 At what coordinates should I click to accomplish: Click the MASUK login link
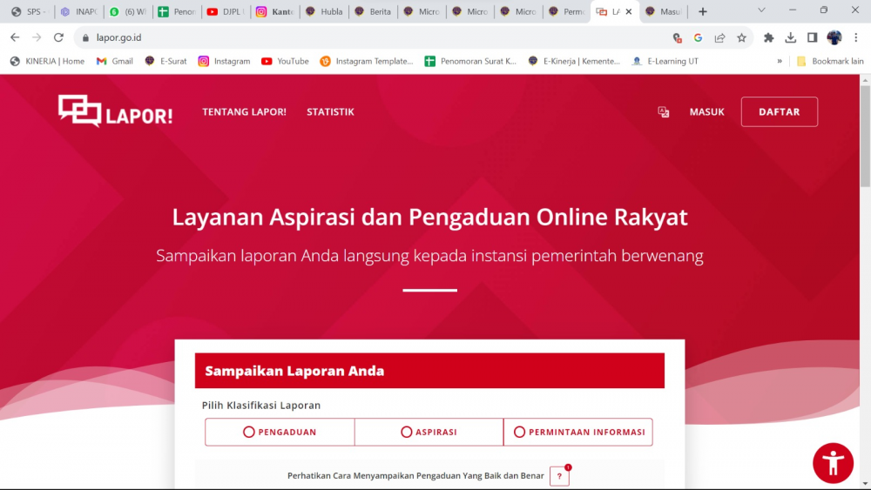click(707, 112)
